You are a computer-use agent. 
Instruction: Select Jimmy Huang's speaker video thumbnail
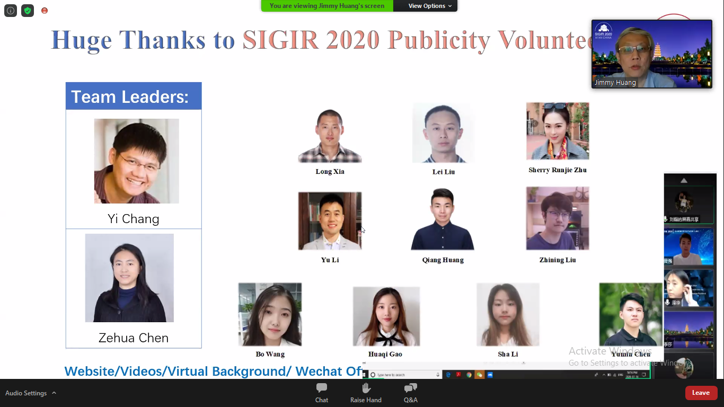click(651, 54)
